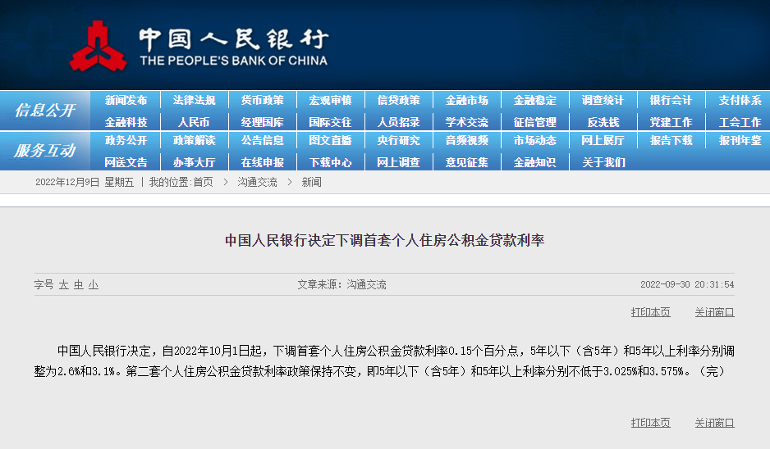770x449 pixels.
Task: Click the article title heading
Action: tap(384, 240)
